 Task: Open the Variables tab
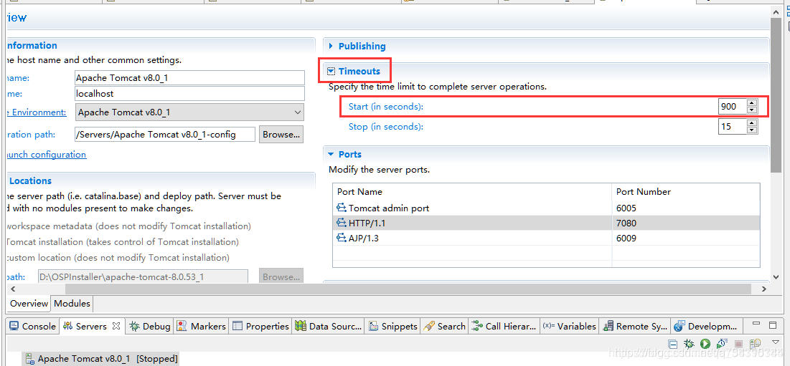pos(569,327)
